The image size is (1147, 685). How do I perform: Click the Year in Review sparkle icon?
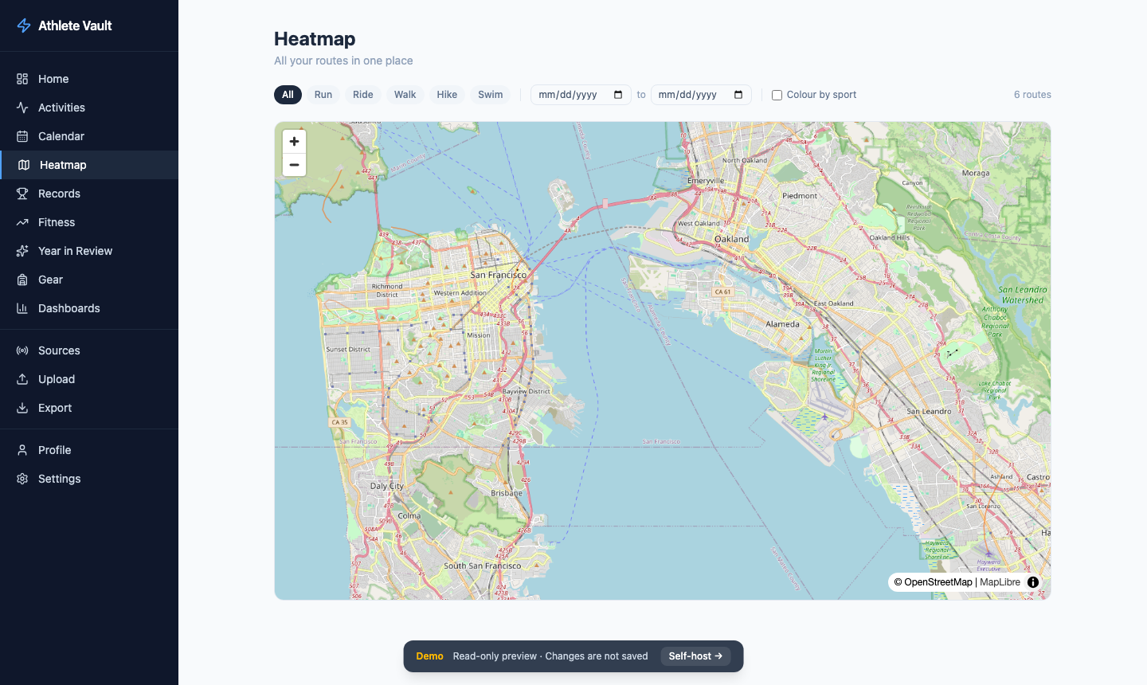tap(22, 251)
